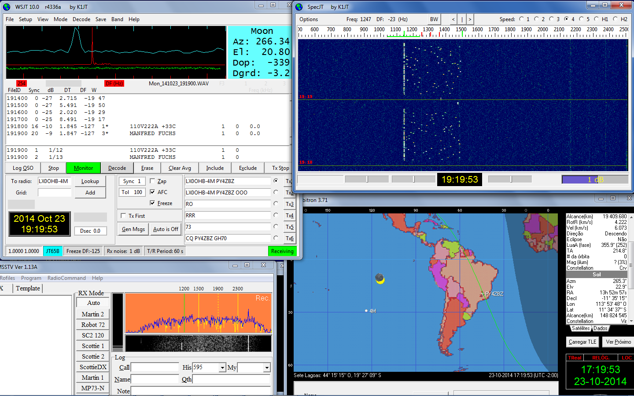Open the RadioCommand menu in MMSSTV
This screenshot has height=396, width=634.
point(66,278)
